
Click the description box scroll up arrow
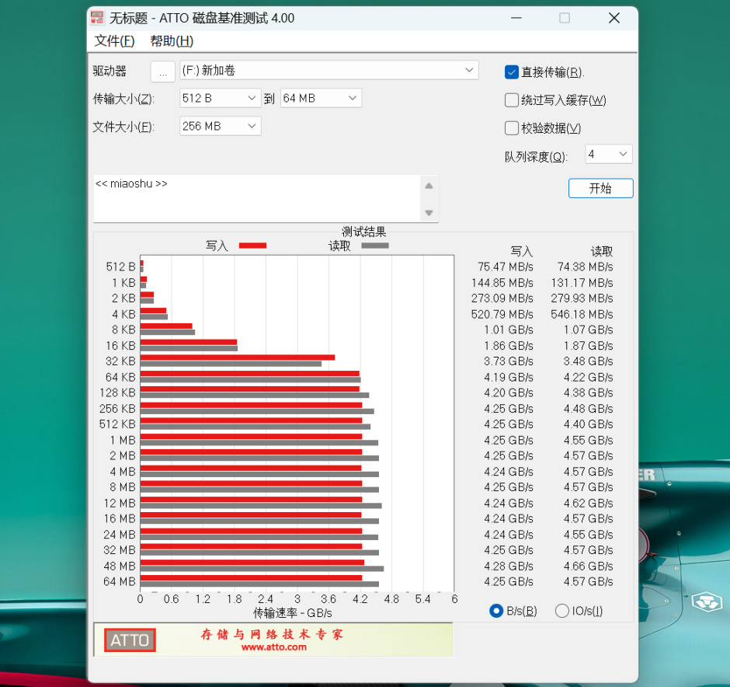tap(429, 186)
